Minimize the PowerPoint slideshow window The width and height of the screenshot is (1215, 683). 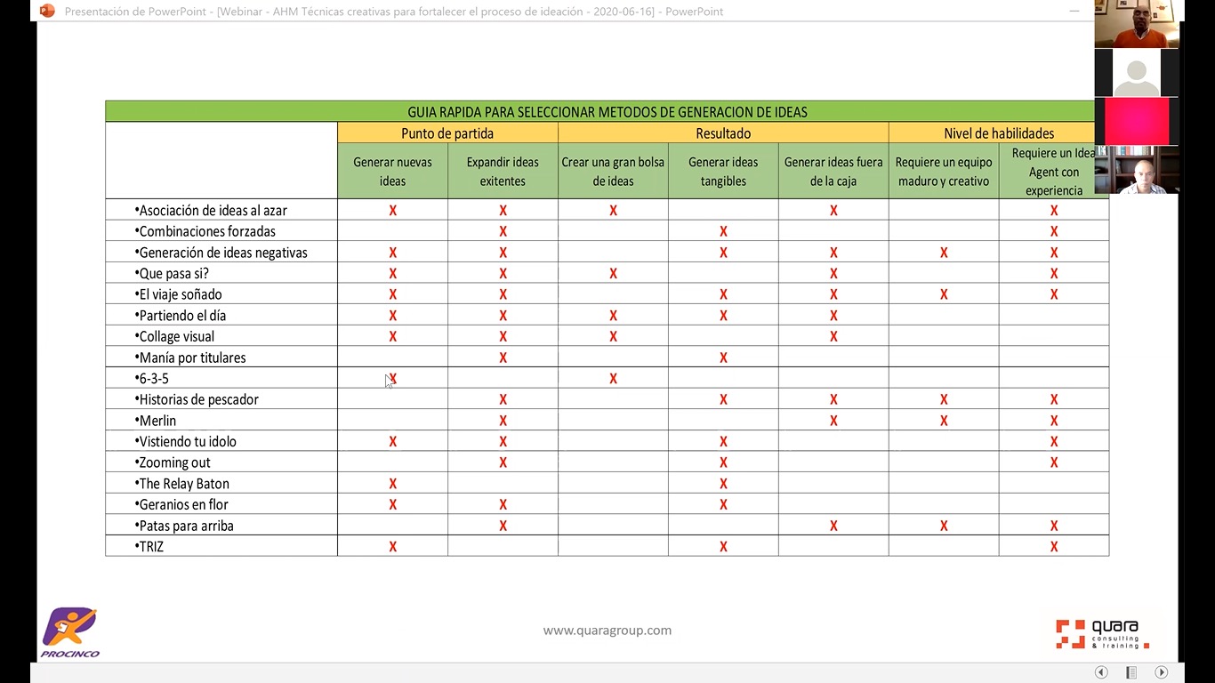(1075, 11)
